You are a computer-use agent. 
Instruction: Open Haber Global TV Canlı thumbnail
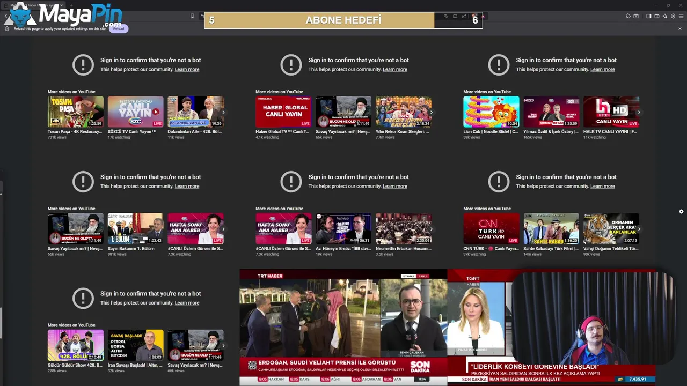(283, 112)
